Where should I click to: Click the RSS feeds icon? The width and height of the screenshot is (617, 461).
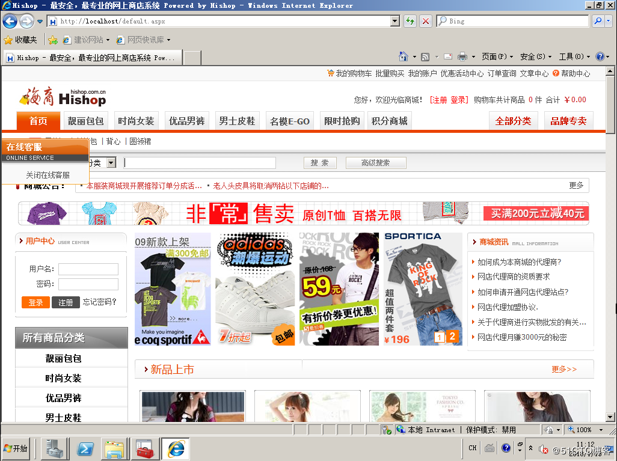pos(425,56)
